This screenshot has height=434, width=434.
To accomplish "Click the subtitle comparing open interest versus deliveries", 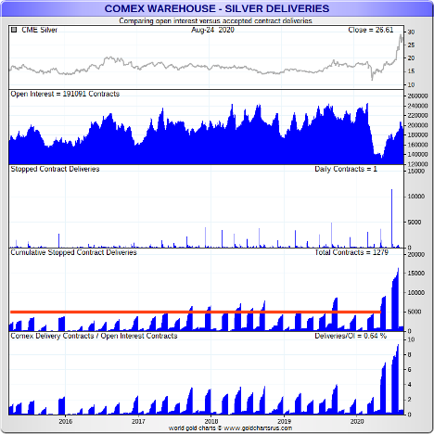I will pyautogui.click(x=215, y=21).
